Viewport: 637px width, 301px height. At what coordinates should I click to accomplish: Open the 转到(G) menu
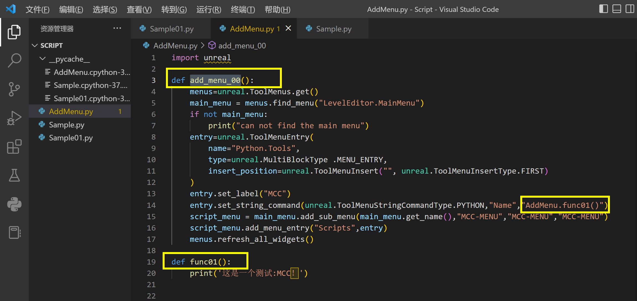pos(174,9)
